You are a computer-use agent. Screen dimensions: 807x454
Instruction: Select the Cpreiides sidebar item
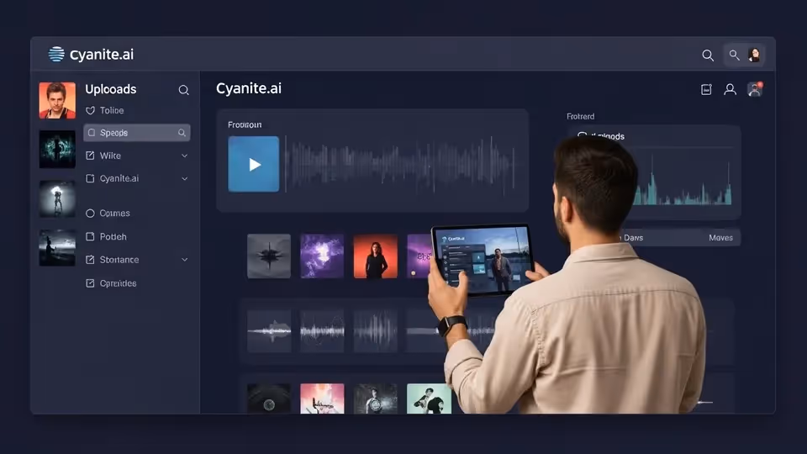pyautogui.click(x=118, y=283)
